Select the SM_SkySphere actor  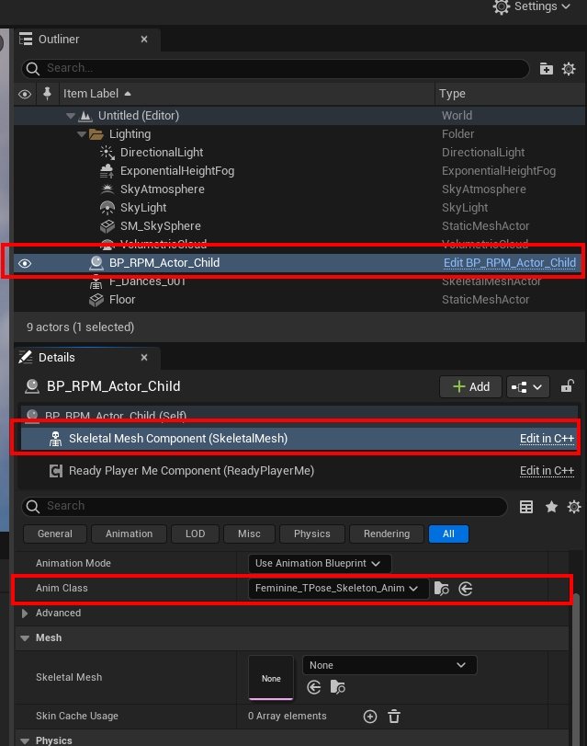(x=160, y=226)
